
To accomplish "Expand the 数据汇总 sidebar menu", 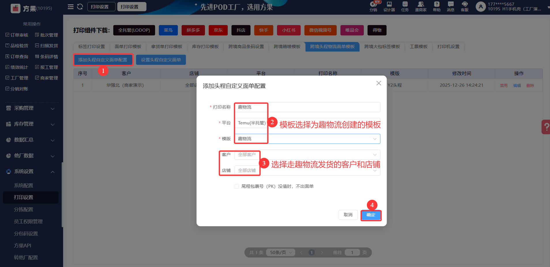I will (30, 140).
